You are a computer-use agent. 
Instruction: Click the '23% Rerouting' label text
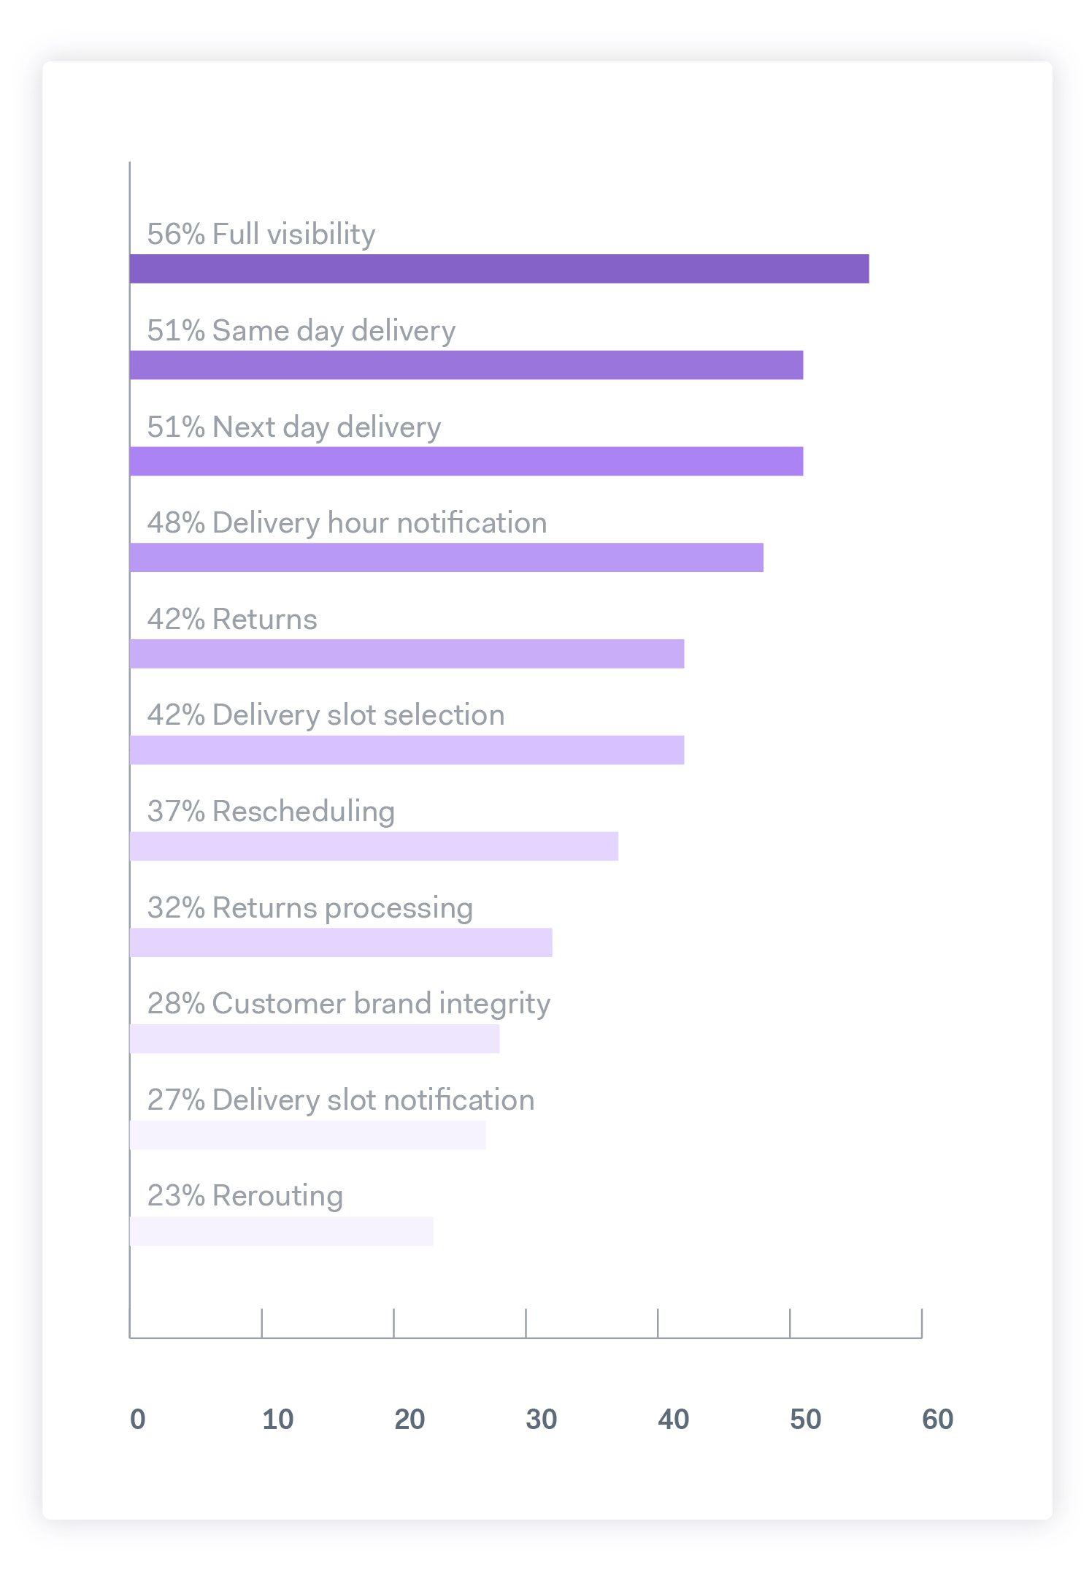pyautogui.click(x=245, y=1197)
